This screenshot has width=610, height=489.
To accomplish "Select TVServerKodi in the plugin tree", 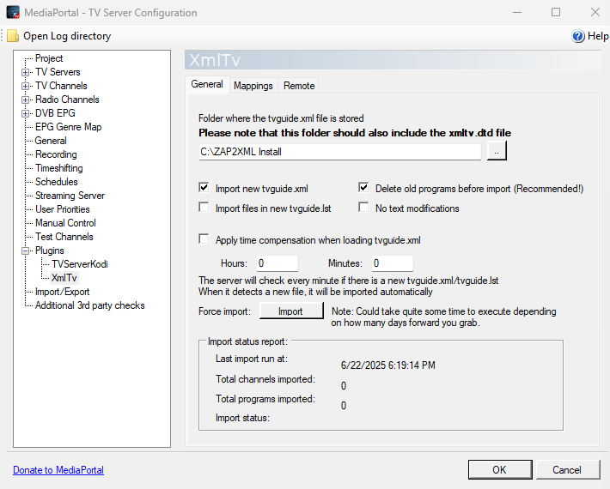I will [79, 264].
